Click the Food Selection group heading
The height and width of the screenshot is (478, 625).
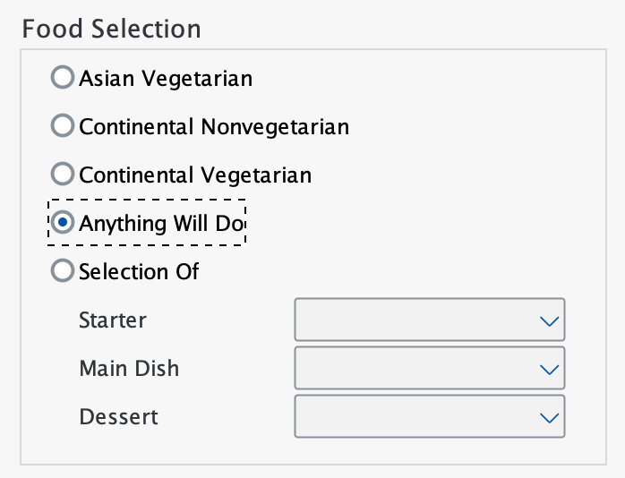(x=111, y=28)
